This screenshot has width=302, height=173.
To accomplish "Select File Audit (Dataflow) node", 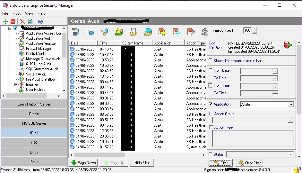I will [x=41, y=79].
